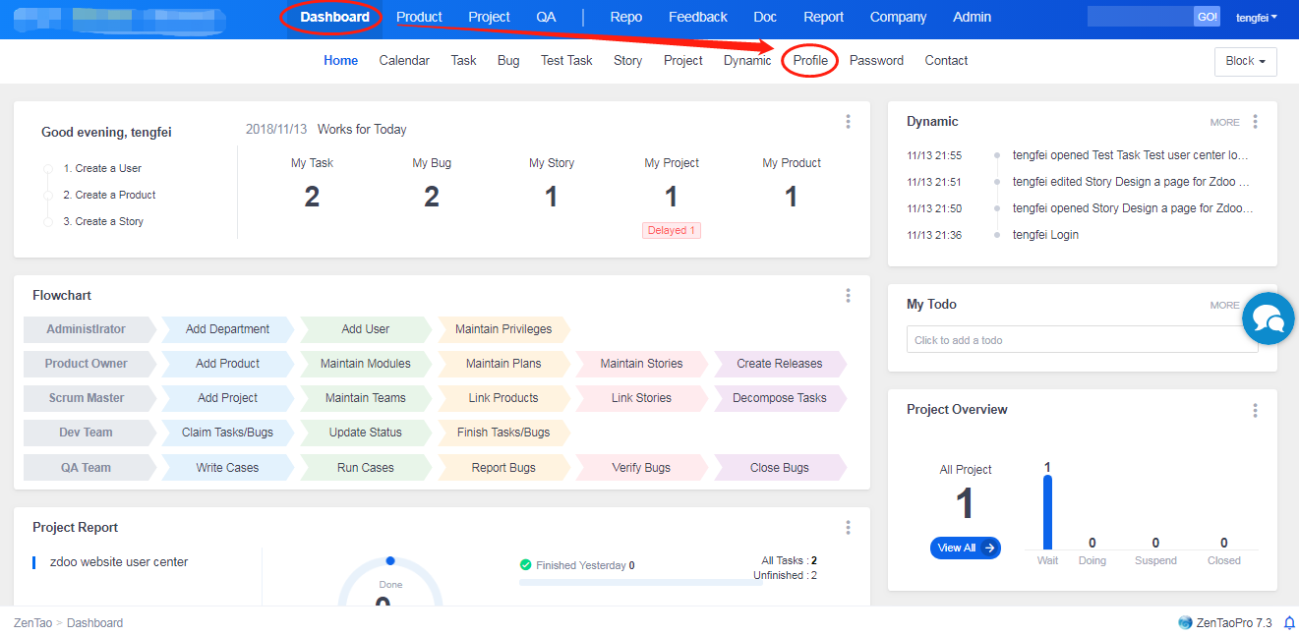Open three-dot menu of Flowchart panel
The image size is (1299, 636).
coord(848,296)
